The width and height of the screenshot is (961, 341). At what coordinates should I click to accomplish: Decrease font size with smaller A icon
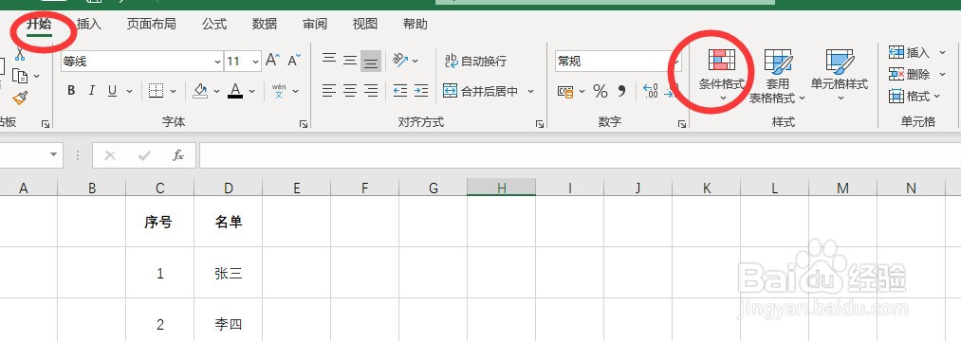[x=294, y=60]
